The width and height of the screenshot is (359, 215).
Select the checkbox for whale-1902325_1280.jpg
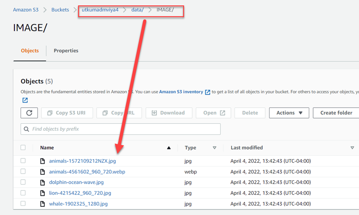[23, 204]
